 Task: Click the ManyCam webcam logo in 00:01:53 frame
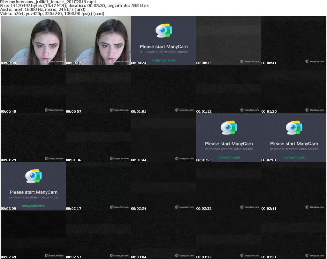pyautogui.click(x=229, y=128)
